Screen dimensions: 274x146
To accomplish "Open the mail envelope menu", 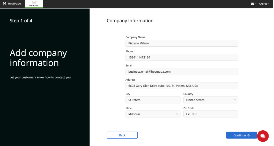I will pos(253,4).
